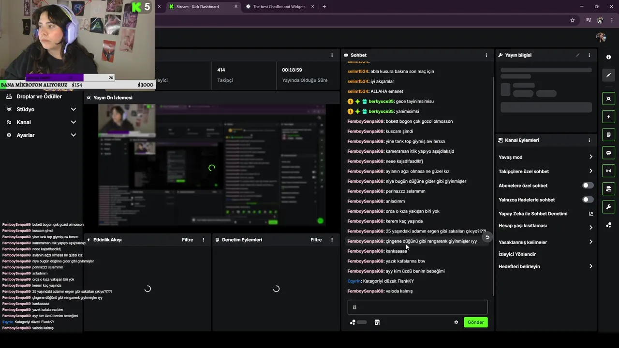Image resolution: width=619 pixels, height=348 pixels.
Task: Toggle the wrench stream info icon
Action: coord(608,207)
